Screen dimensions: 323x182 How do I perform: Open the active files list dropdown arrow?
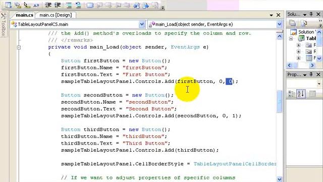point(272,15)
